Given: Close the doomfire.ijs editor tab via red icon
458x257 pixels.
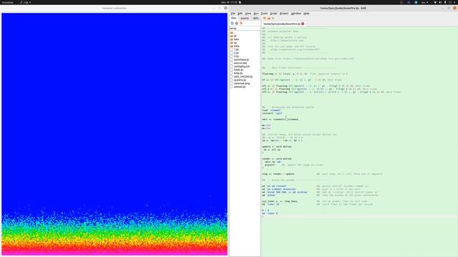Looking at the screenshot, I should pos(303,24).
